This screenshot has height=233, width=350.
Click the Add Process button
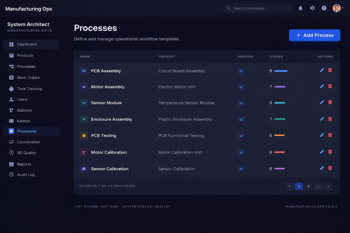(314, 35)
